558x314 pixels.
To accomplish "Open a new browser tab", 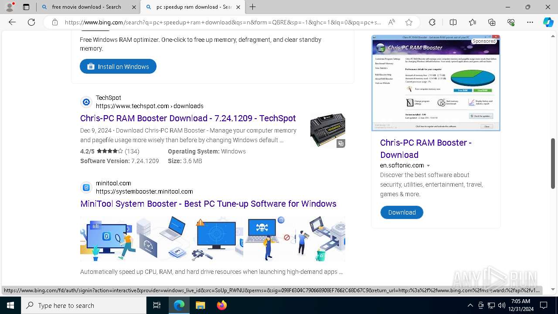I will (x=253, y=7).
